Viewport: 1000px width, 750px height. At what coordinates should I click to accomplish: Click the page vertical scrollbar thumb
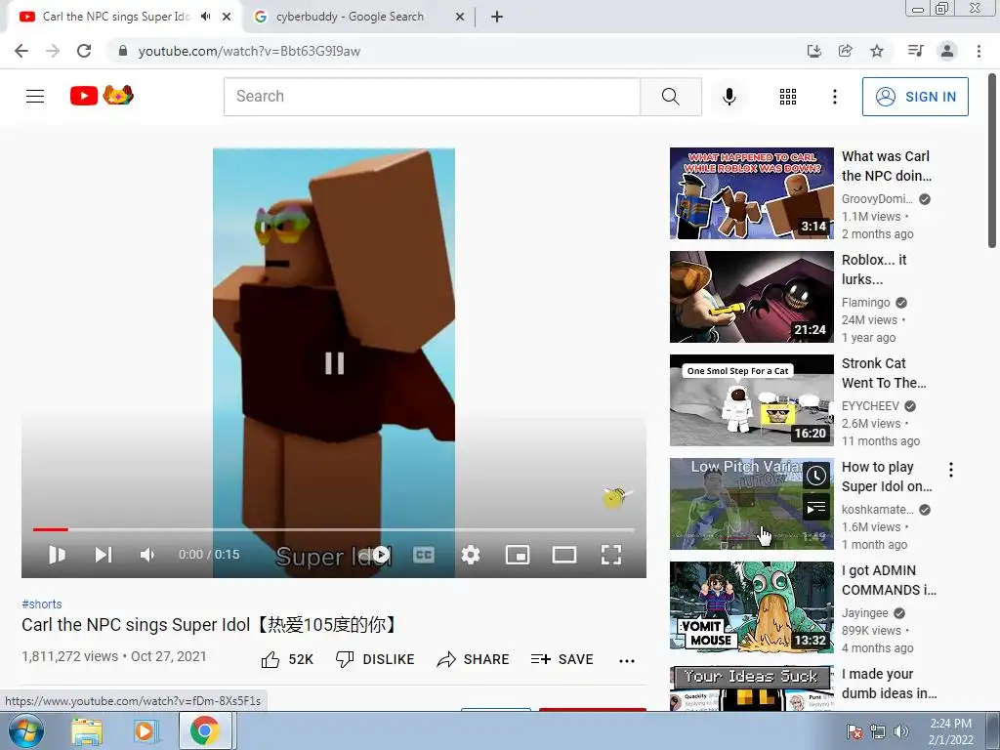(992, 161)
